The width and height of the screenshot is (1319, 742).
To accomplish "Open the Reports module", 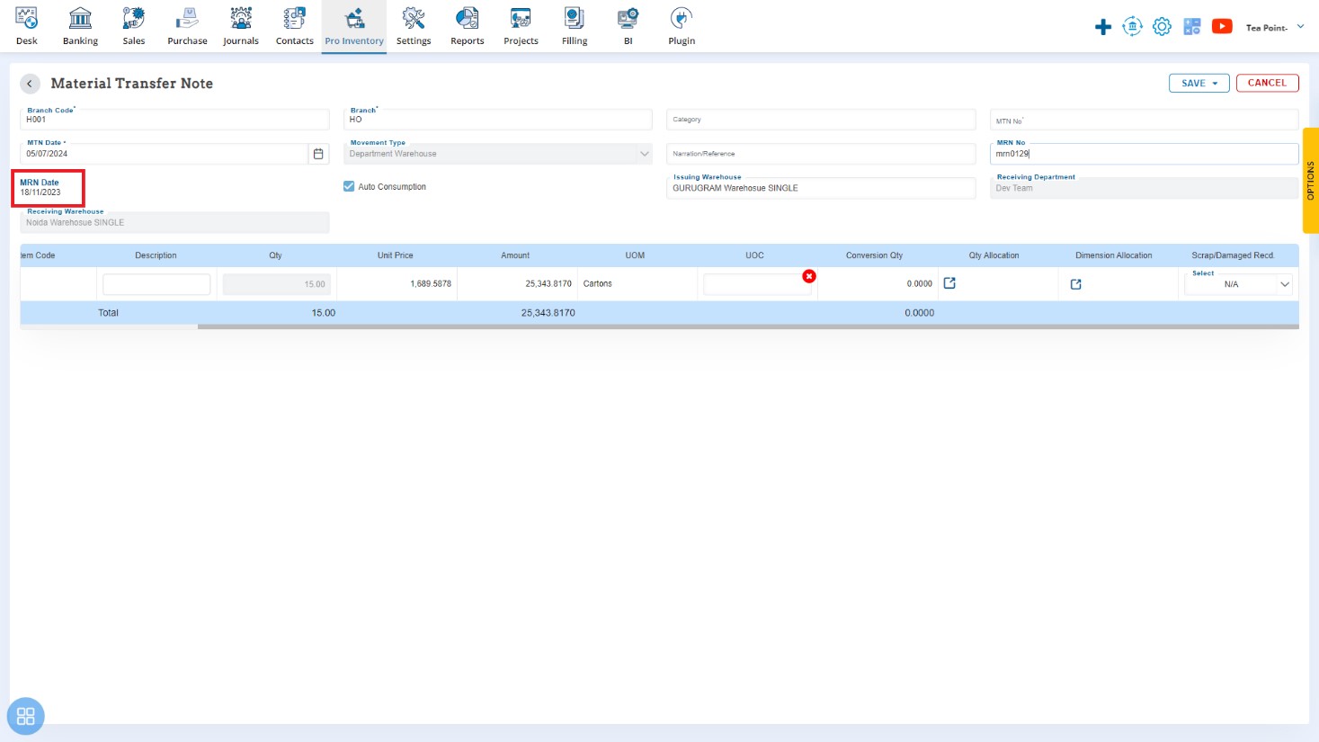I will click(x=468, y=26).
